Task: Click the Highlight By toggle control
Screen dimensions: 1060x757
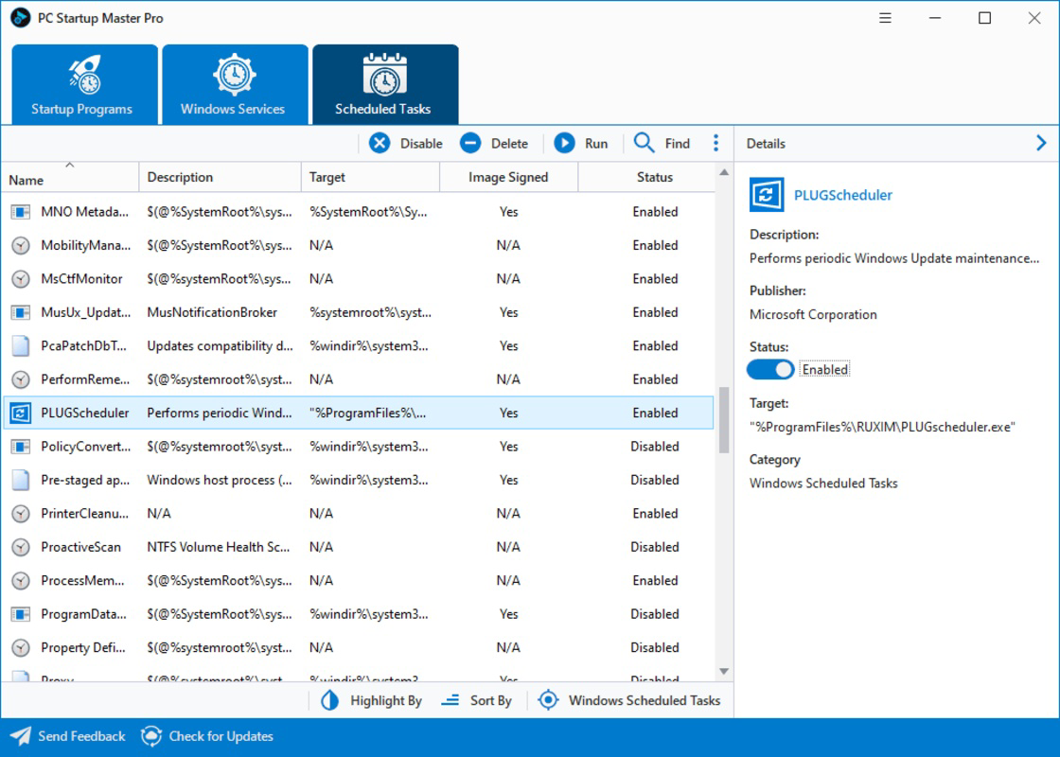Action: coord(329,700)
